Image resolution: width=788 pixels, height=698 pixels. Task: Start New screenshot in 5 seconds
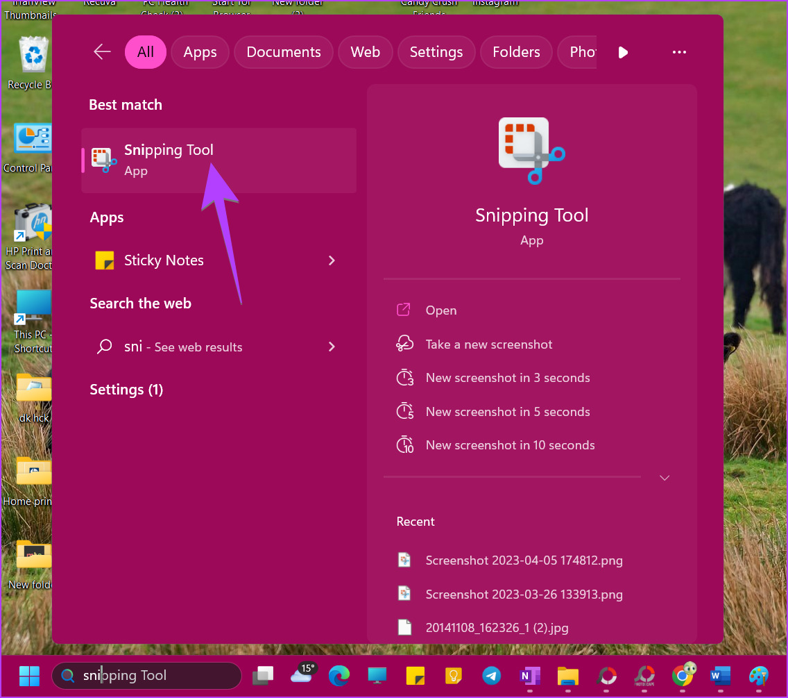pyautogui.click(x=493, y=412)
